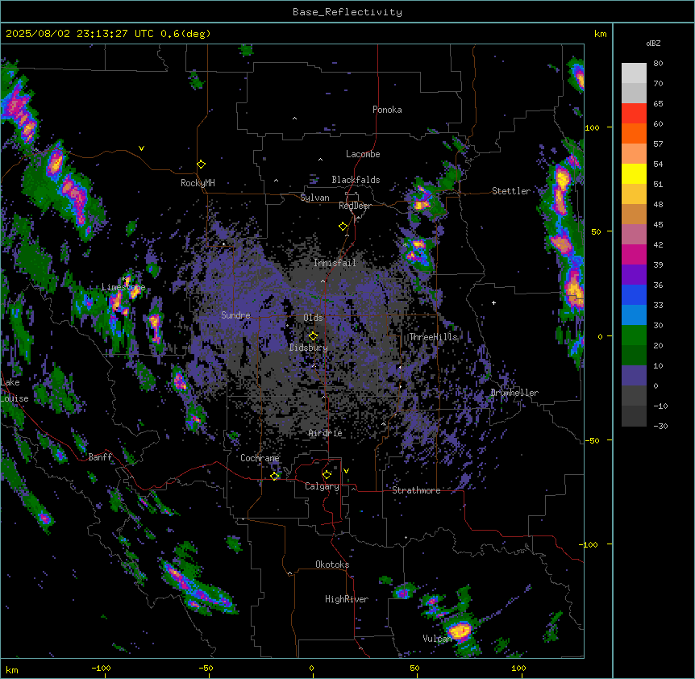Click the Cochrane label
The width and height of the screenshot is (695, 679).
(x=260, y=458)
